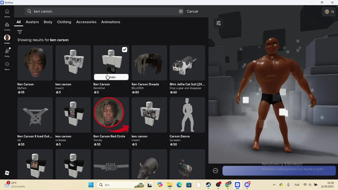The width and height of the screenshot is (338, 190).
Task: Open the Windows Start menu
Action: coord(91,185)
